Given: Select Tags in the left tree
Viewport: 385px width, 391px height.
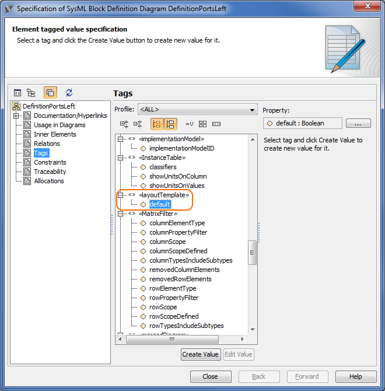Looking at the screenshot, I should [x=41, y=153].
